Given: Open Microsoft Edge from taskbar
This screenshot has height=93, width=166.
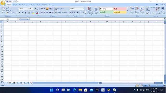Looking at the screenshot, I should (x=74, y=90).
